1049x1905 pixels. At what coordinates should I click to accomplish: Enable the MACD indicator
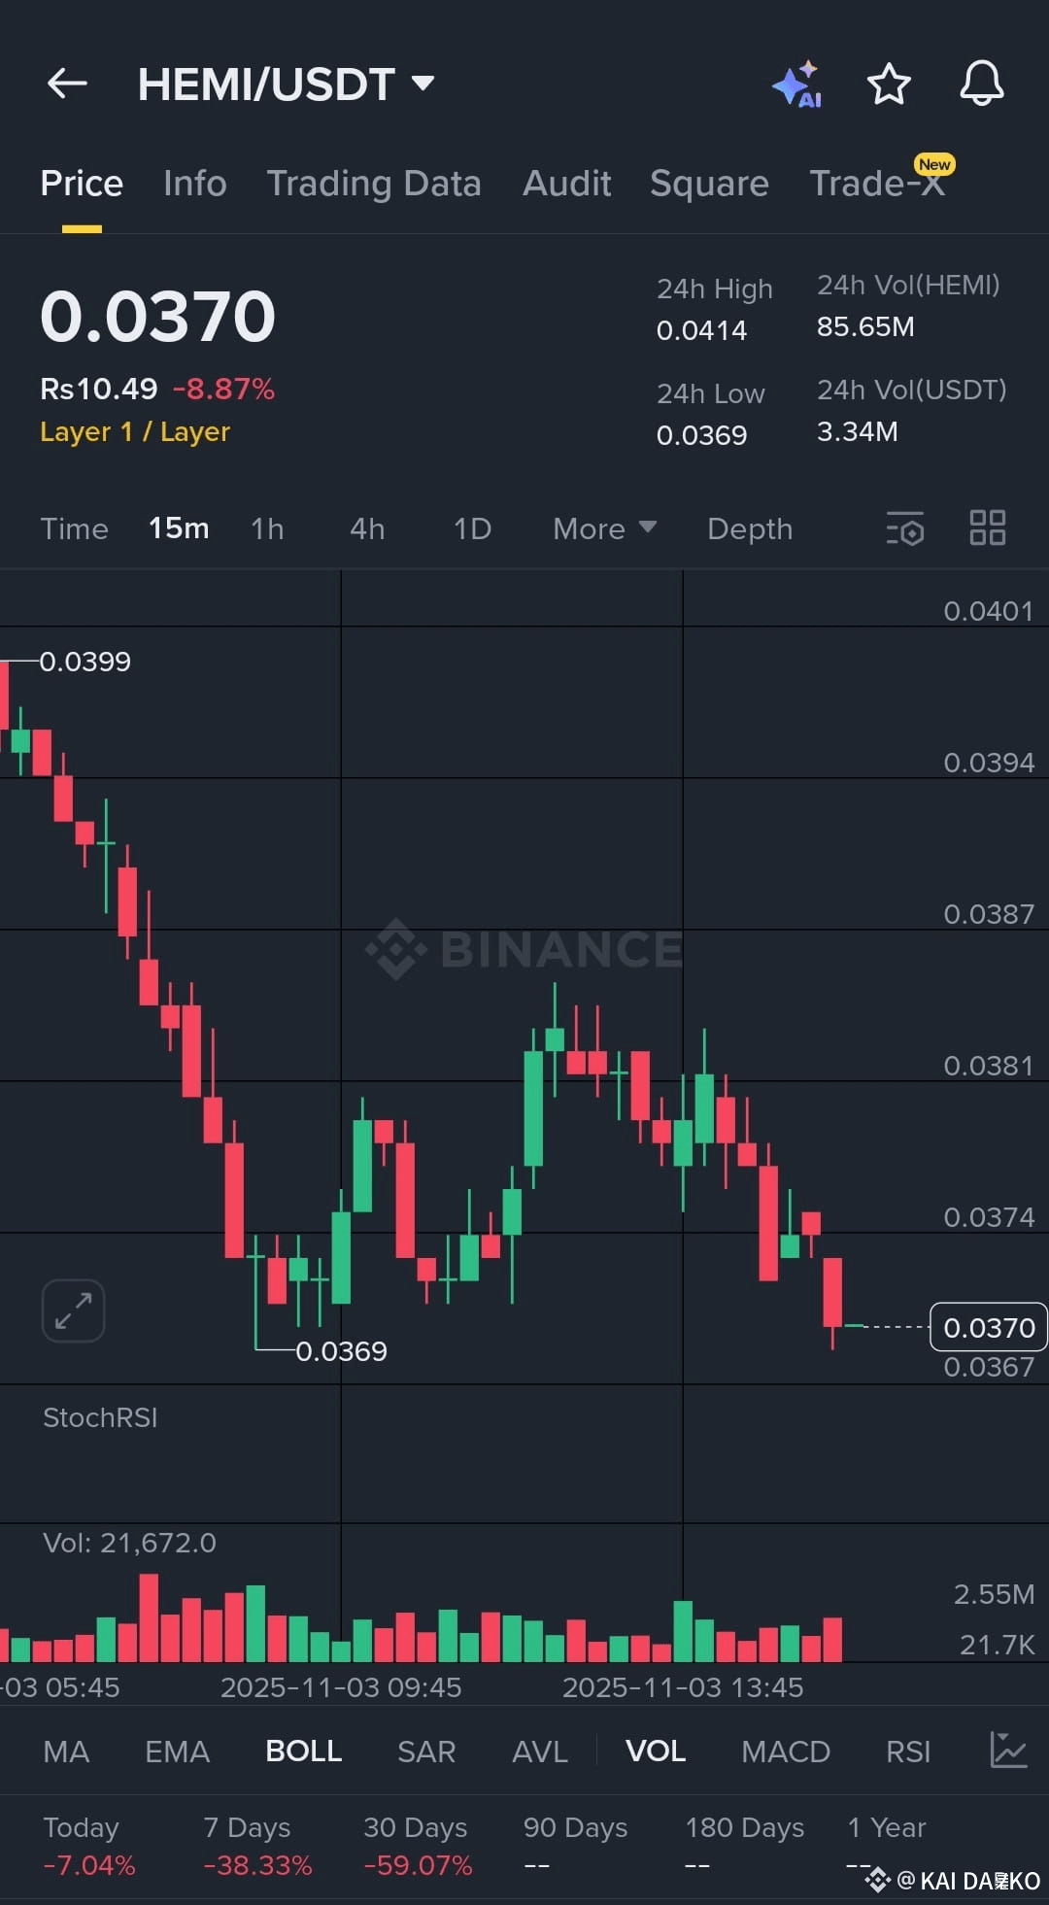[786, 1751]
